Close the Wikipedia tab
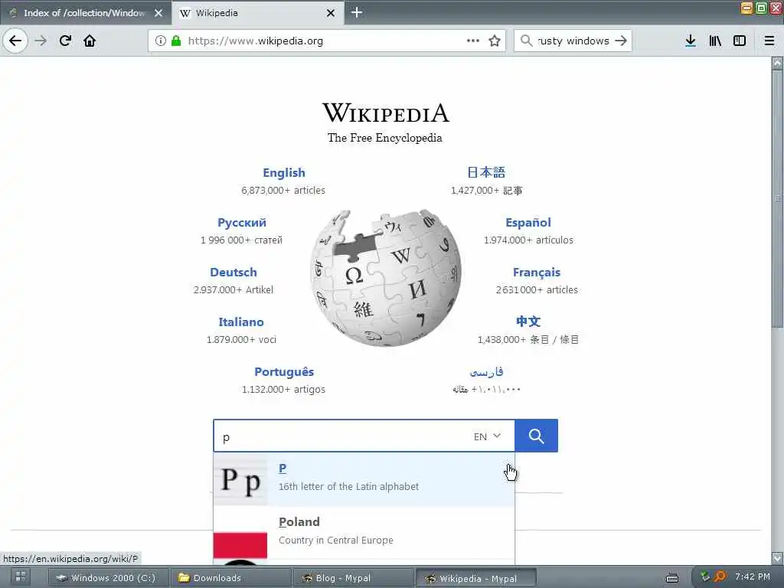Viewport: 784px width, 588px height. click(331, 13)
